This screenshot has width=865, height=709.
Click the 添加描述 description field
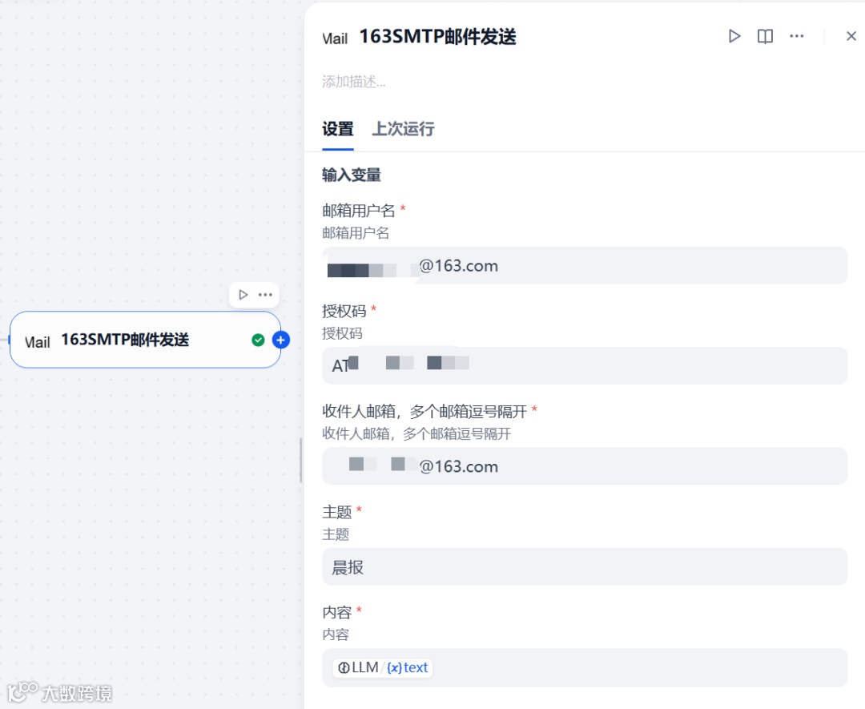click(354, 83)
